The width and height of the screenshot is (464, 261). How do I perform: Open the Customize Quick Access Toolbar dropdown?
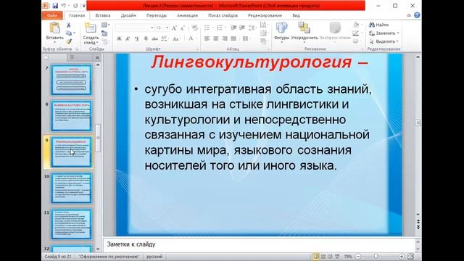pos(84,6)
